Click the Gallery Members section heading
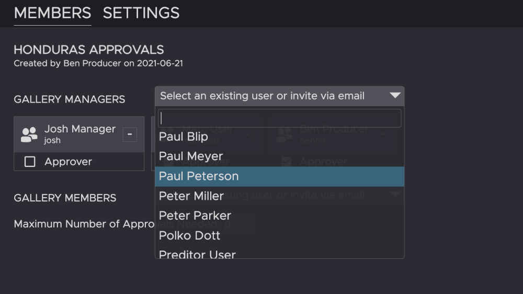The image size is (523, 294). pos(65,198)
